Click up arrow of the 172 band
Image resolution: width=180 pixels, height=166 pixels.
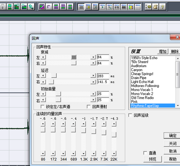click(53, 124)
